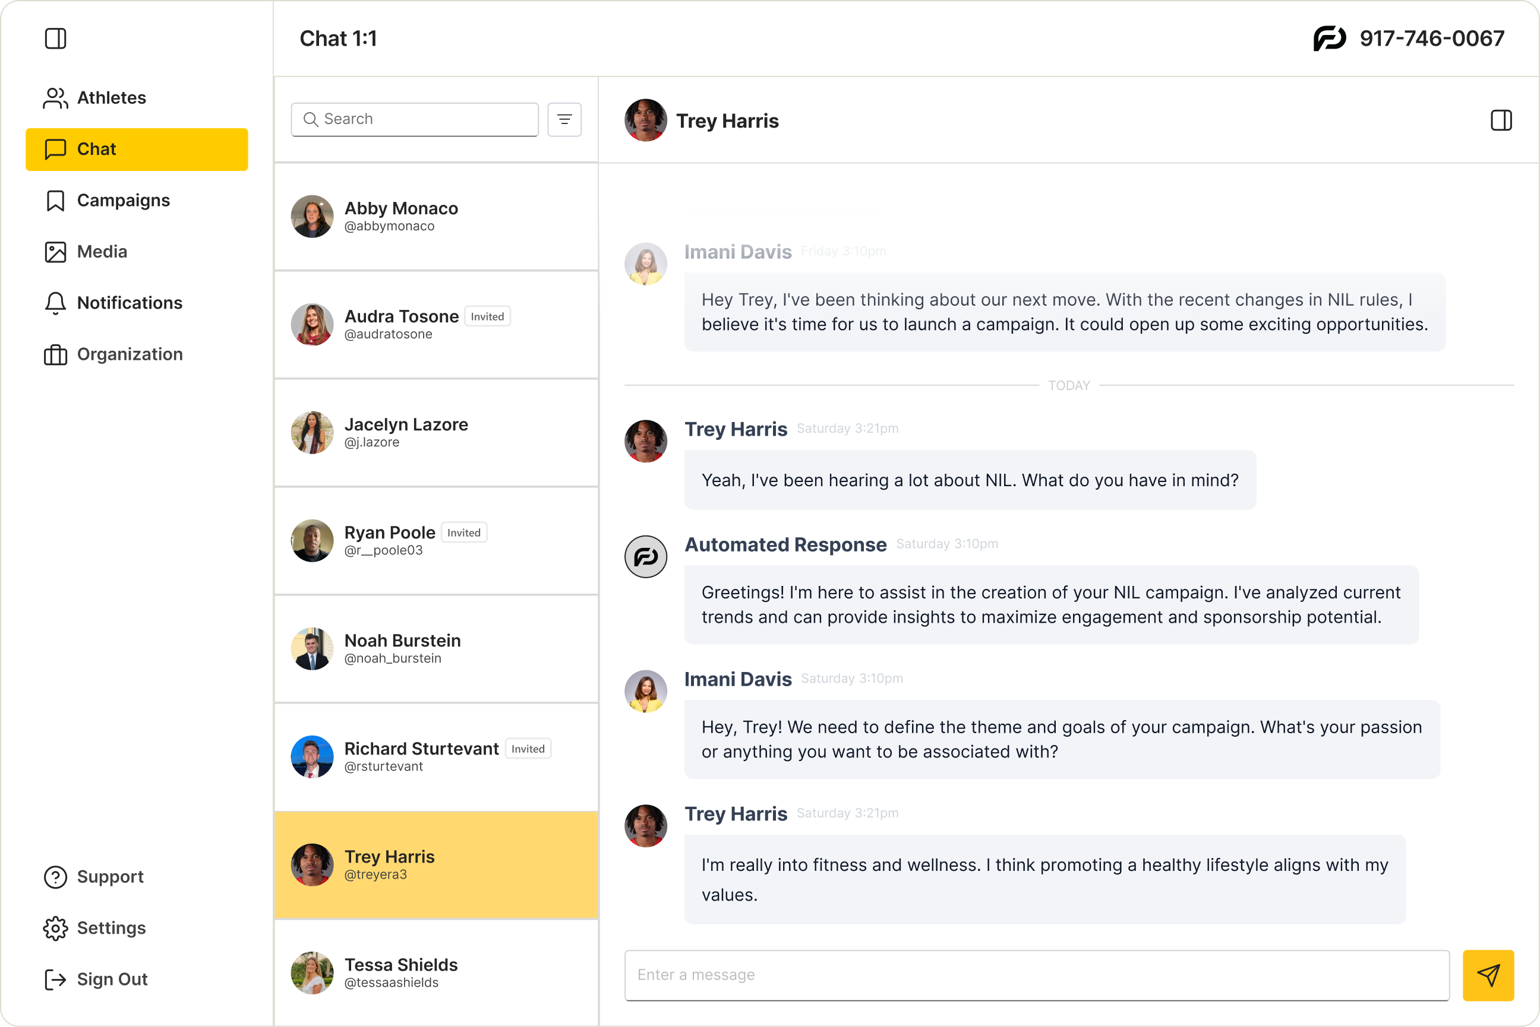Click the Chat speech bubble icon
This screenshot has height=1027, width=1540.
56,150
